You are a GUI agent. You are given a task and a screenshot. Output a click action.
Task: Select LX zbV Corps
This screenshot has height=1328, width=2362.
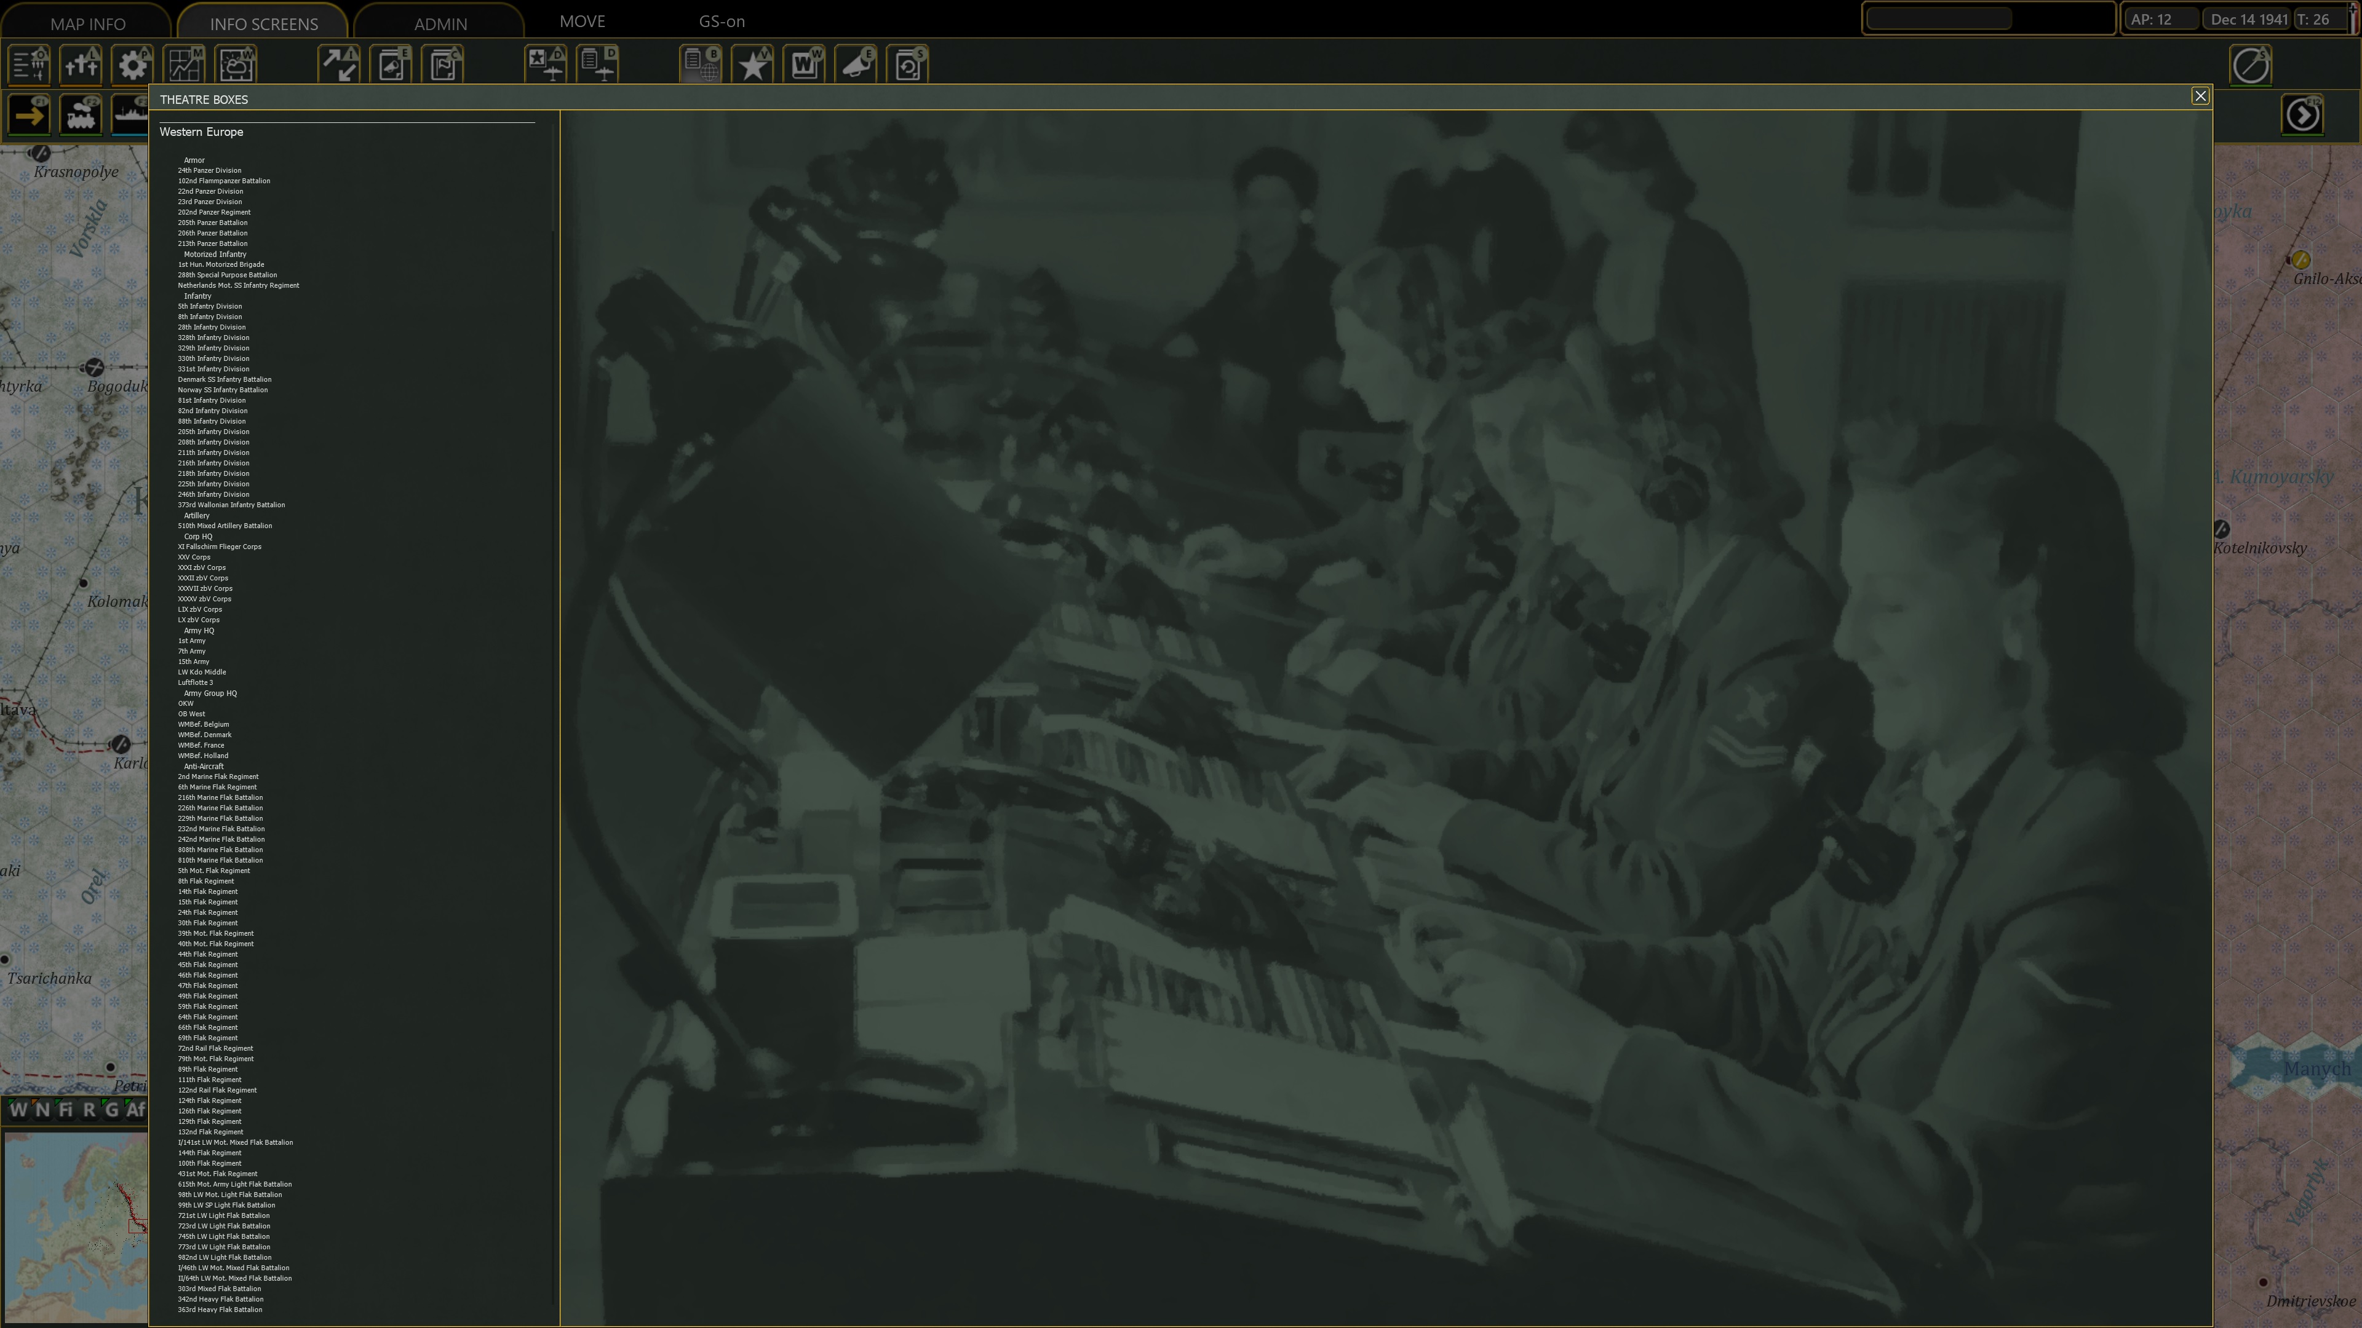tap(199, 620)
